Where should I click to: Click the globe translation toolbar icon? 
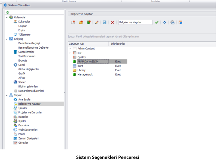[x=172, y=22]
